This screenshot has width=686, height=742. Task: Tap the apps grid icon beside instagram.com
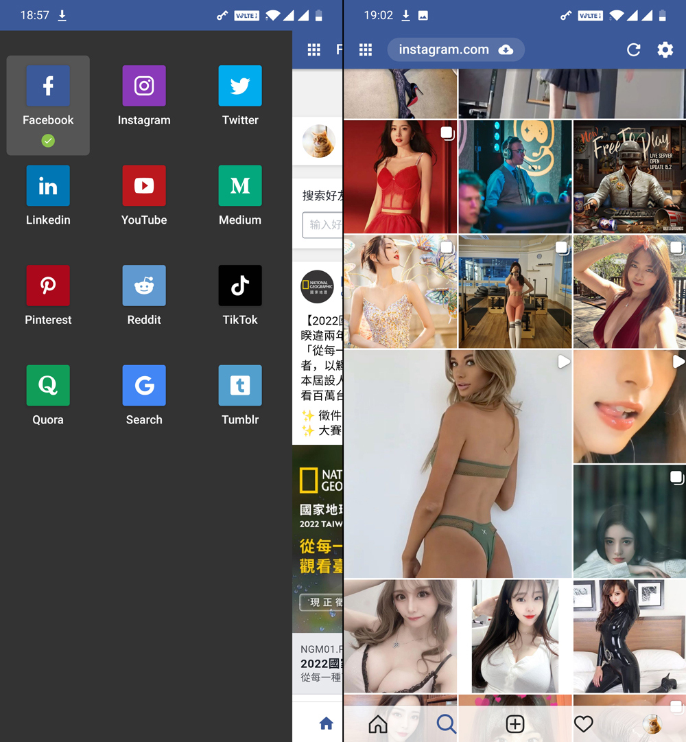pyautogui.click(x=366, y=49)
